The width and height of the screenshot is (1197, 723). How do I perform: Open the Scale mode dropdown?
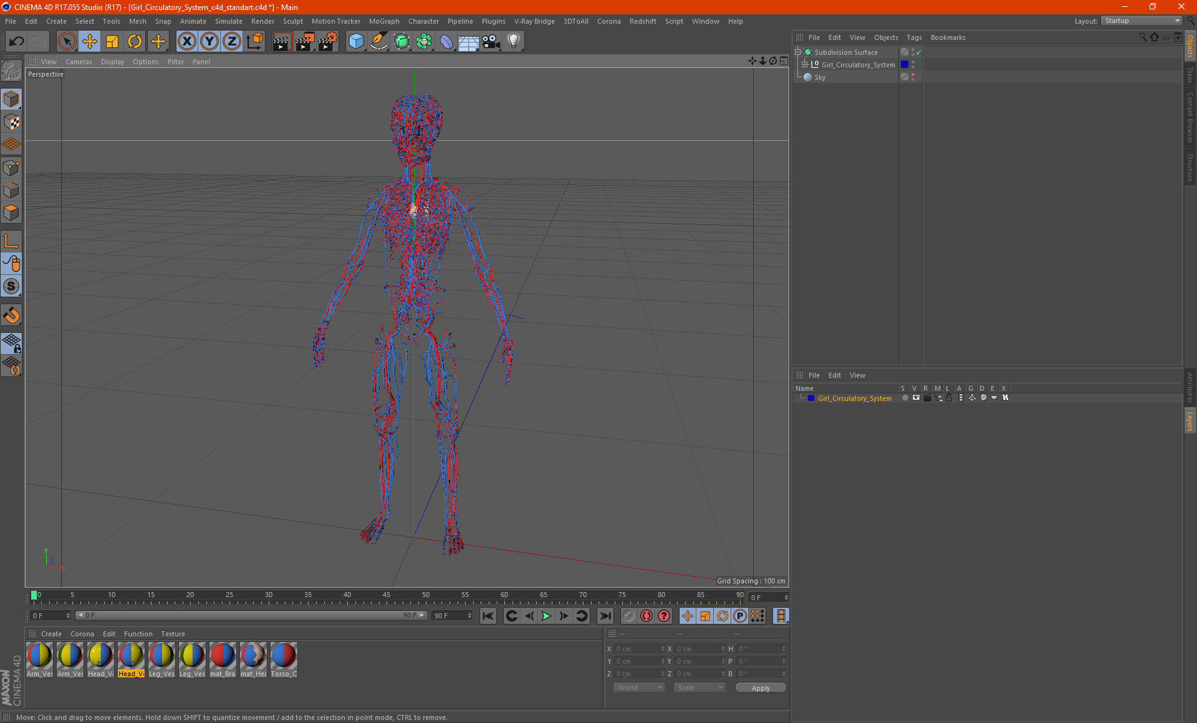(699, 687)
